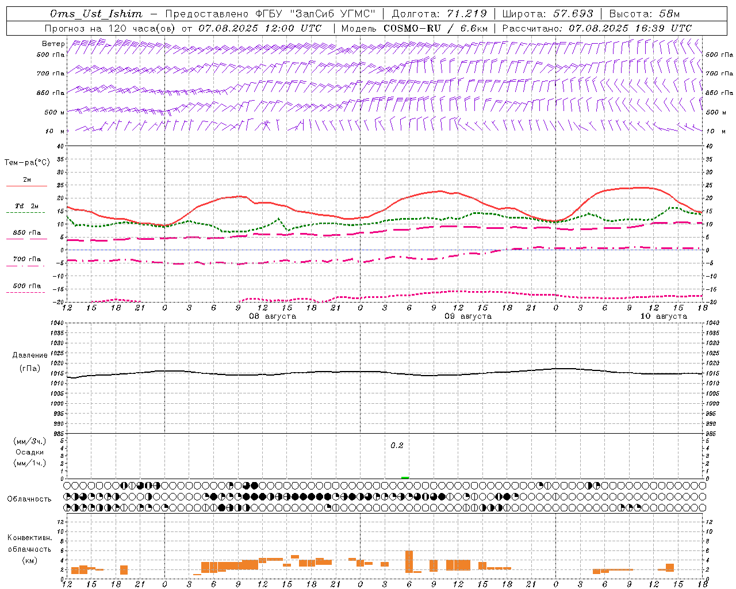The width and height of the screenshot is (736, 589).
Task: Click the Тем-ра(°C) panel label
Action: (27, 163)
